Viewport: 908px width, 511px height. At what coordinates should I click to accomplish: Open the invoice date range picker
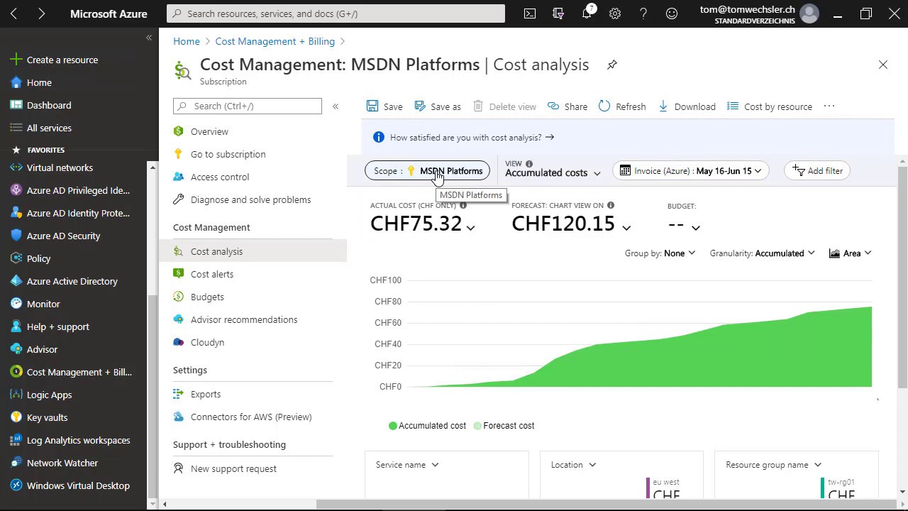690,171
